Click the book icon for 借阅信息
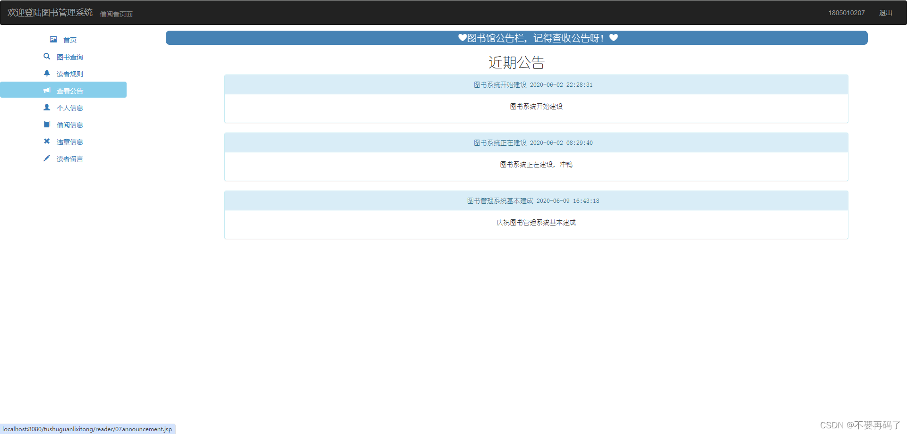This screenshot has height=434, width=907. click(x=47, y=124)
